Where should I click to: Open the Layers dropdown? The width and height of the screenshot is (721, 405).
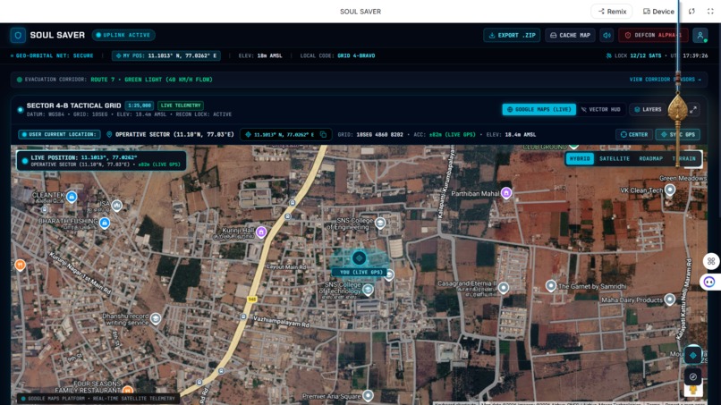click(648, 109)
